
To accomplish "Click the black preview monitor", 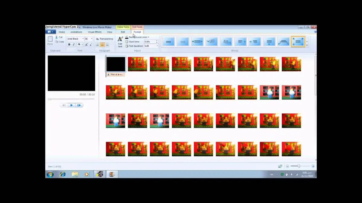I will click(x=71, y=73).
